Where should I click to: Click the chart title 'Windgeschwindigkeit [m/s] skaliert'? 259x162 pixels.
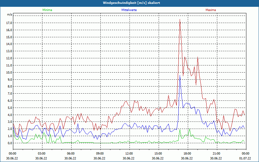(x=131, y=3)
